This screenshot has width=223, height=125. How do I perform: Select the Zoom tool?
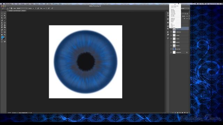tap(5, 35)
